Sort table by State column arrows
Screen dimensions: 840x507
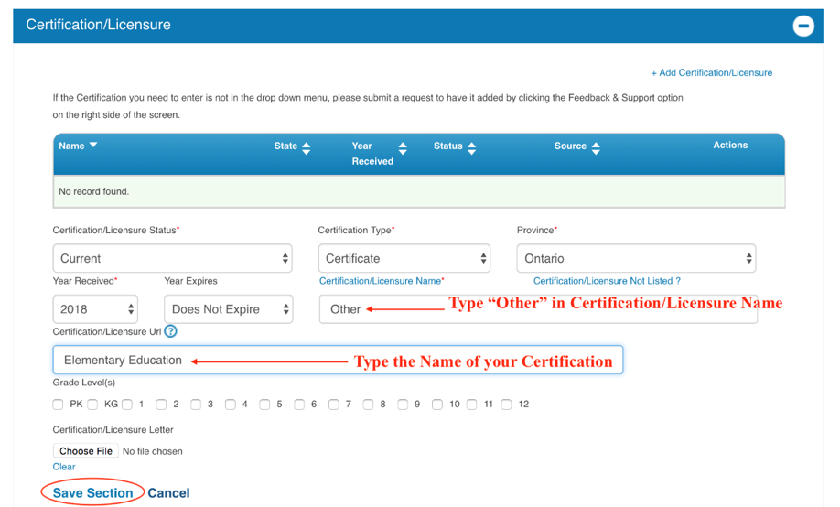[306, 148]
